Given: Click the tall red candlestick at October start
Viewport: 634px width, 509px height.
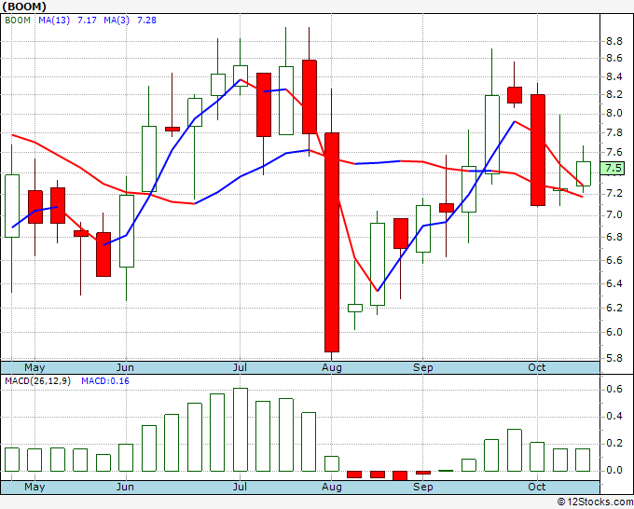Looking at the screenshot, I should point(537,150).
